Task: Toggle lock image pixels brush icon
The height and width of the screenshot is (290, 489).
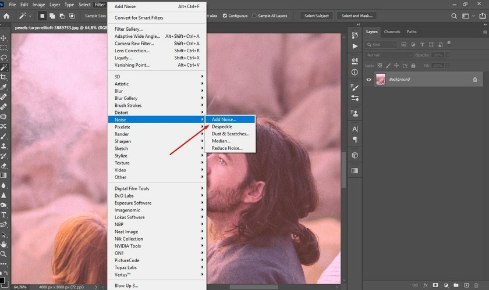Action: (388, 66)
